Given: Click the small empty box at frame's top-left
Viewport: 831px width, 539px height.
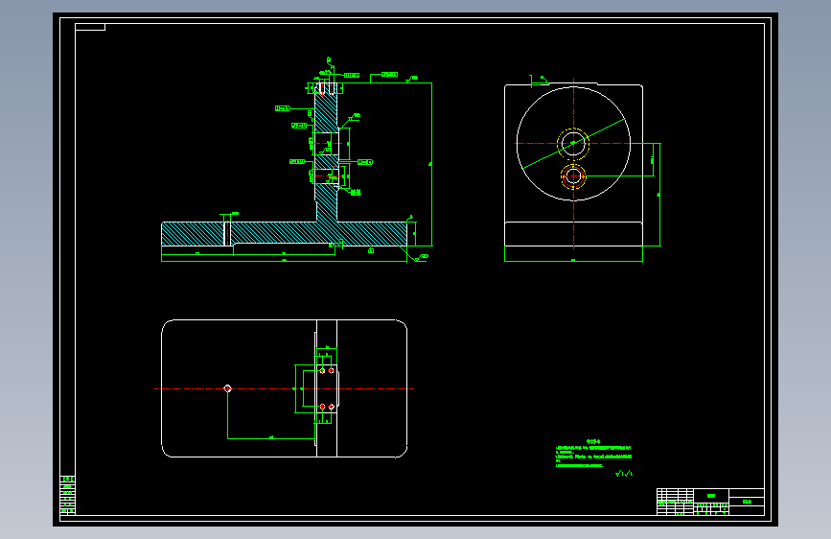Looking at the screenshot, I should pos(90,27).
